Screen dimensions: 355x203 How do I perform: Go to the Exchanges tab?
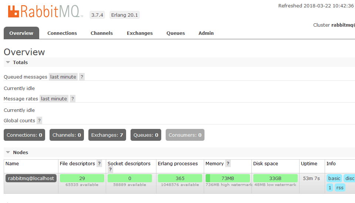pos(140,33)
